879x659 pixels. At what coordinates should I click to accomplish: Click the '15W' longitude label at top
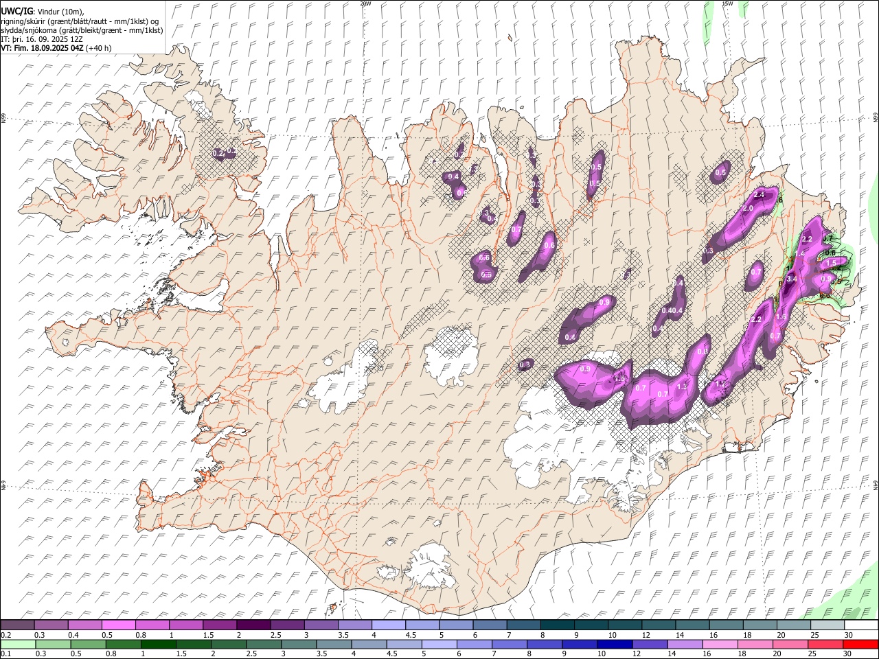(x=728, y=3)
